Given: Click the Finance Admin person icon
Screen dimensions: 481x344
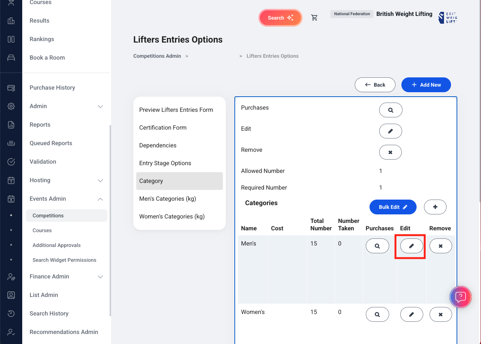Looking at the screenshot, I should (11, 277).
